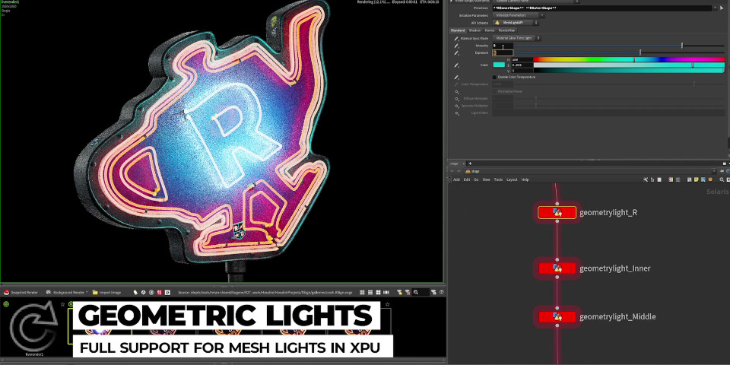
Task: Click the pencil icon beside Color
Action: click(x=457, y=65)
